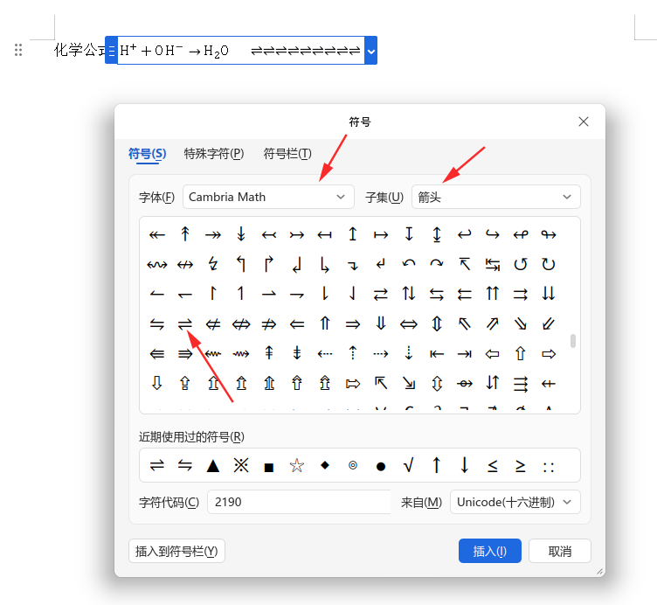Click the 字符代码 input field
This screenshot has height=605, width=657.
299,502
